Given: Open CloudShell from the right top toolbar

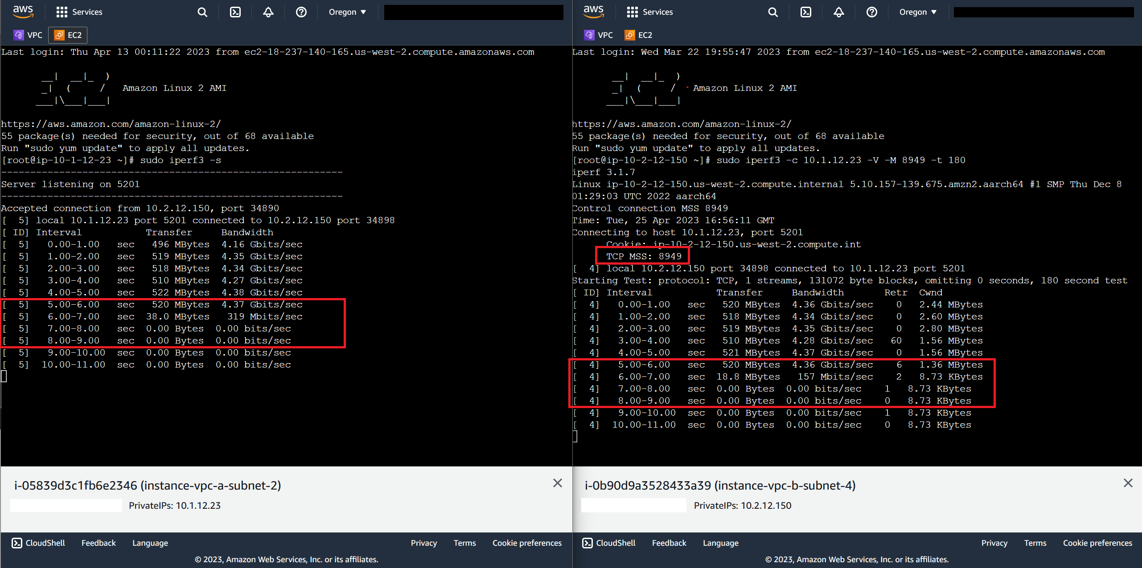Looking at the screenshot, I should pyautogui.click(x=806, y=12).
